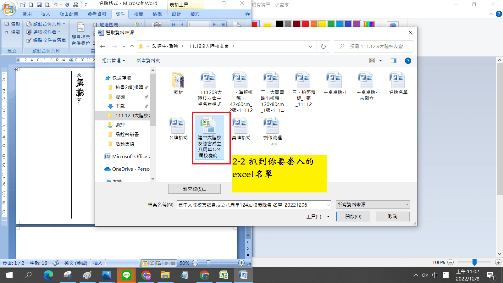503x283 pixels.
Task: Select the Excel file 建中大陸校友總會成立八周年
Action: coord(209,137)
